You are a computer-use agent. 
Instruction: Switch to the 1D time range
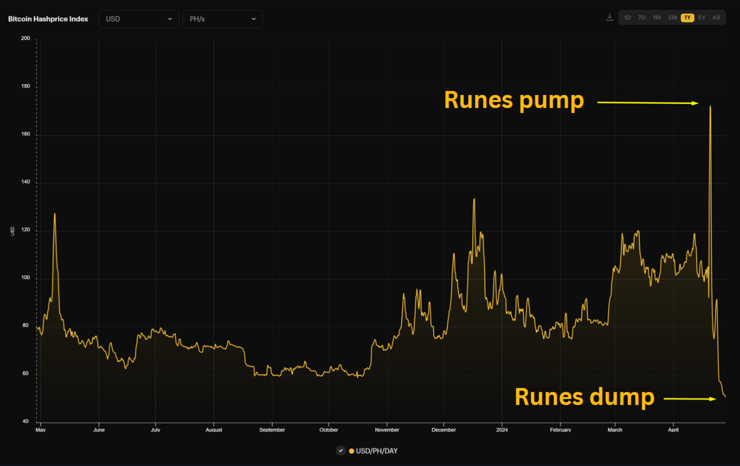(627, 18)
